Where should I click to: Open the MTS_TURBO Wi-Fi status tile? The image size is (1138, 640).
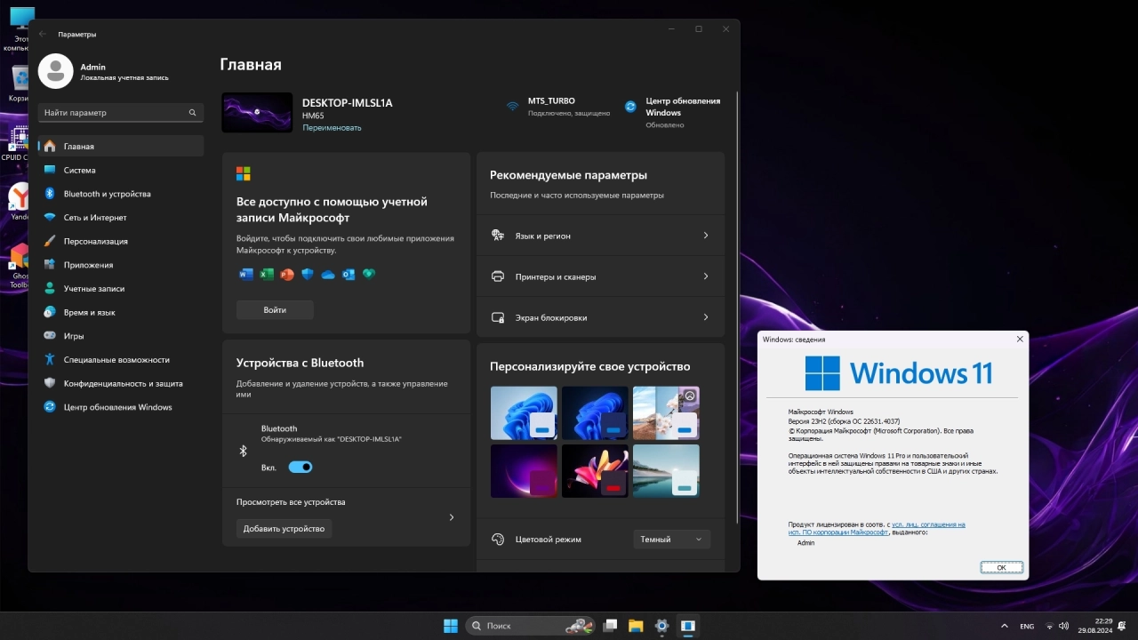(x=557, y=108)
